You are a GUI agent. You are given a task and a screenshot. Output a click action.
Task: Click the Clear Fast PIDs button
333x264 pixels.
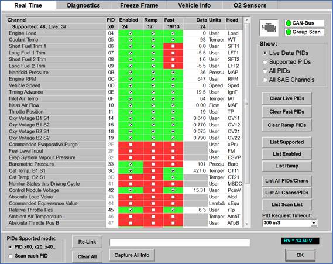point(287,112)
